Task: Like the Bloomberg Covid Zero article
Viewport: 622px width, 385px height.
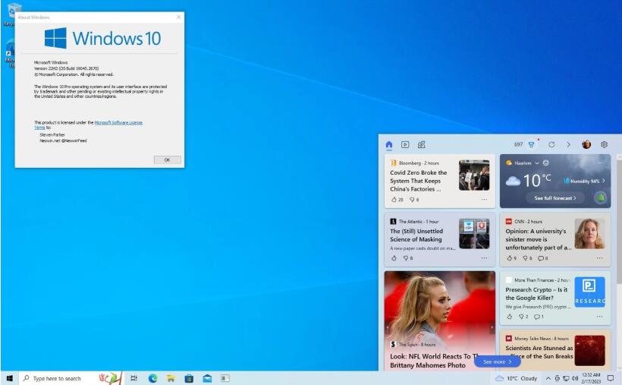Action: [394, 200]
